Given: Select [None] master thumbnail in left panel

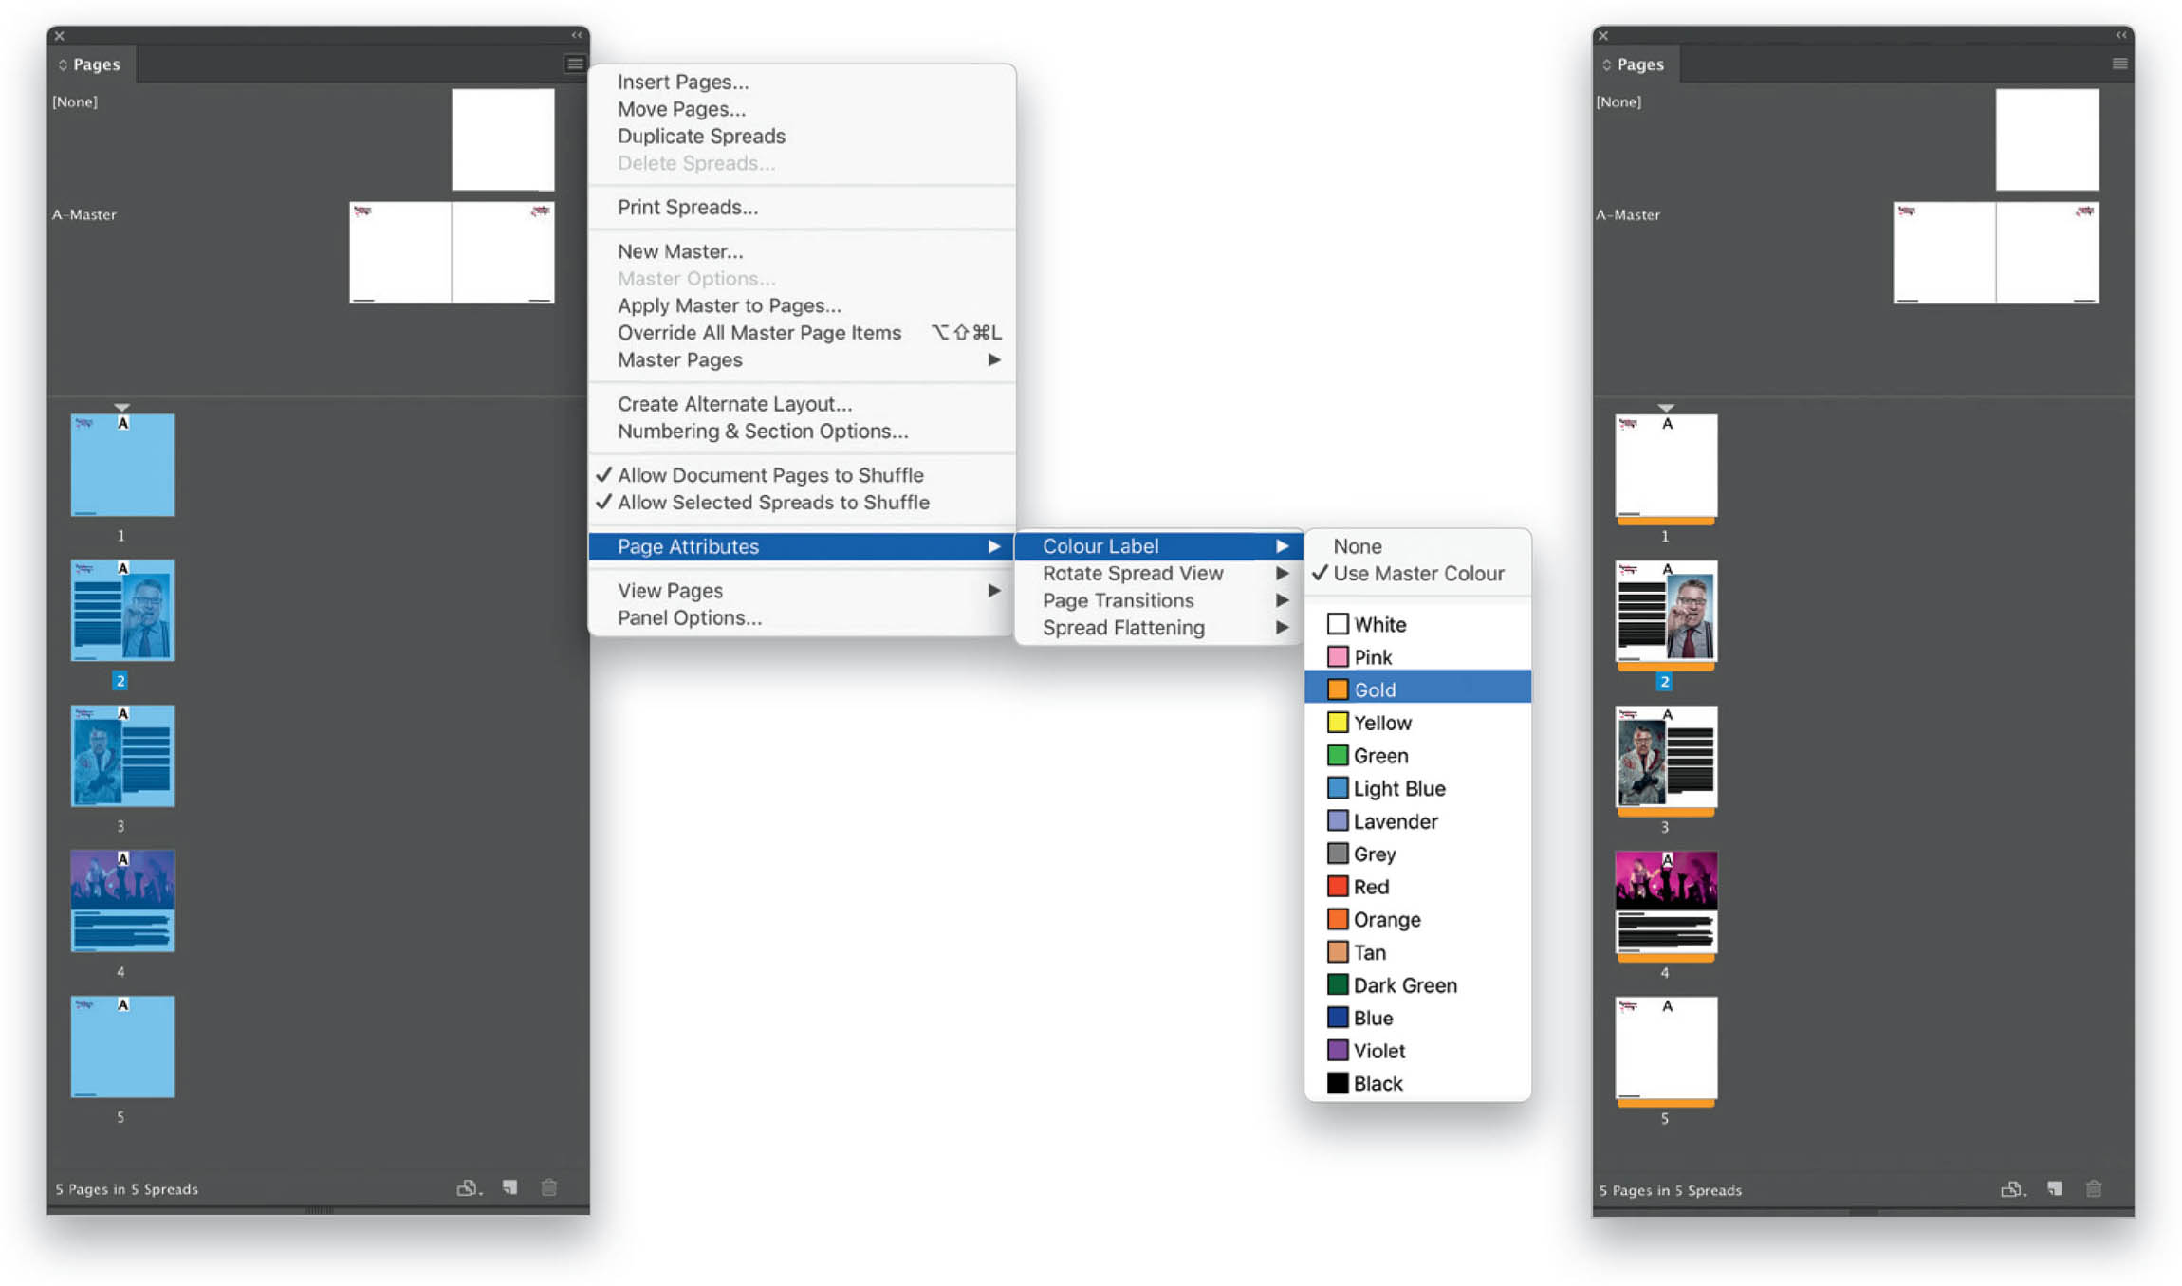Looking at the screenshot, I should tap(503, 139).
